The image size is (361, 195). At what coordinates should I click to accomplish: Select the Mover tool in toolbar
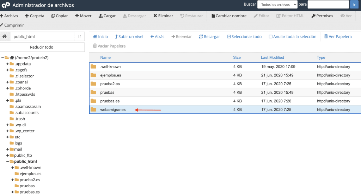click(x=77, y=16)
